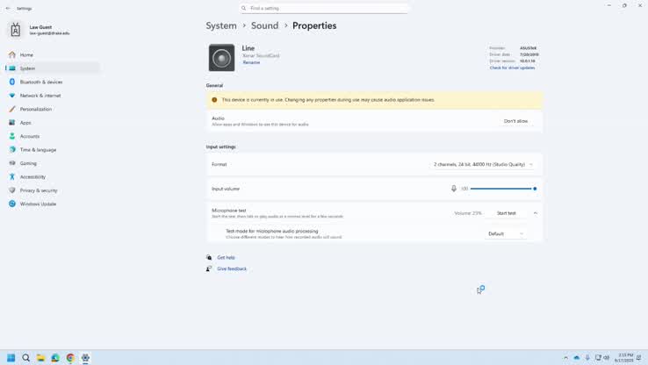
Task: Click the Get help icon
Action: click(x=209, y=258)
